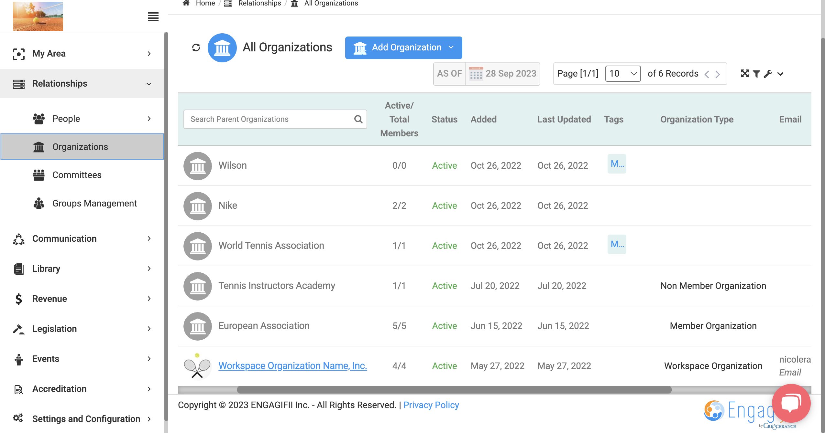This screenshot has width=825, height=433.
Task: Click the Search Parent Organizations field
Action: coord(275,119)
